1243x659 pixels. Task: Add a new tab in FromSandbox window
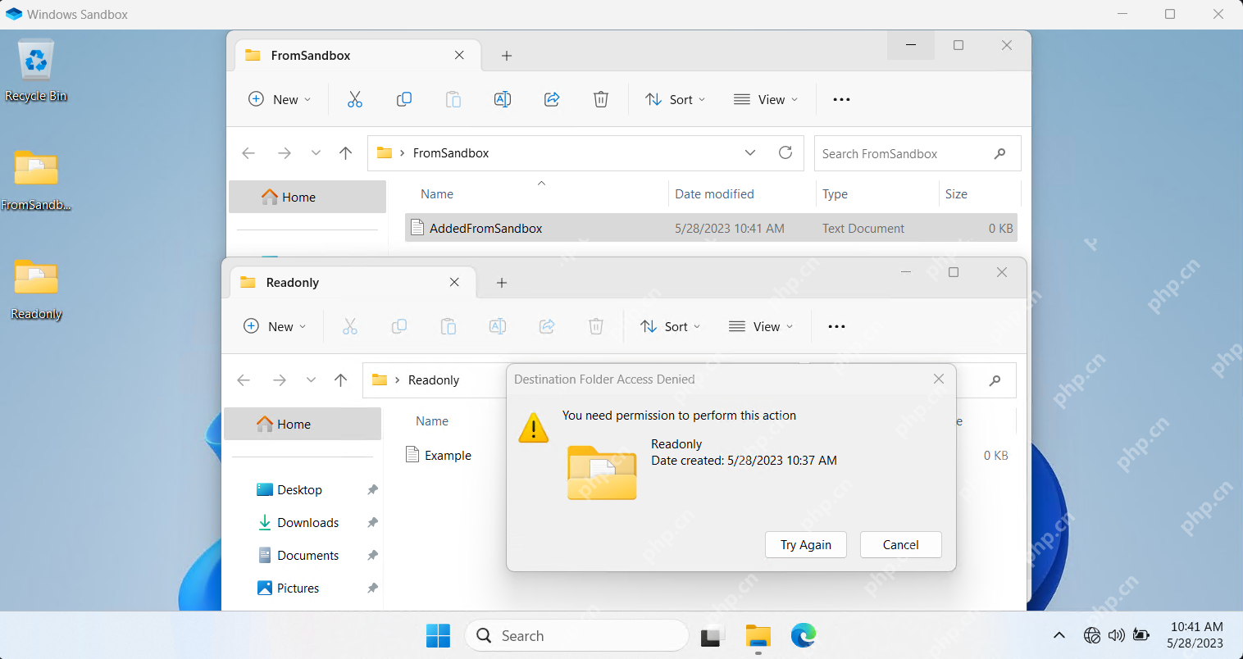(x=507, y=55)
